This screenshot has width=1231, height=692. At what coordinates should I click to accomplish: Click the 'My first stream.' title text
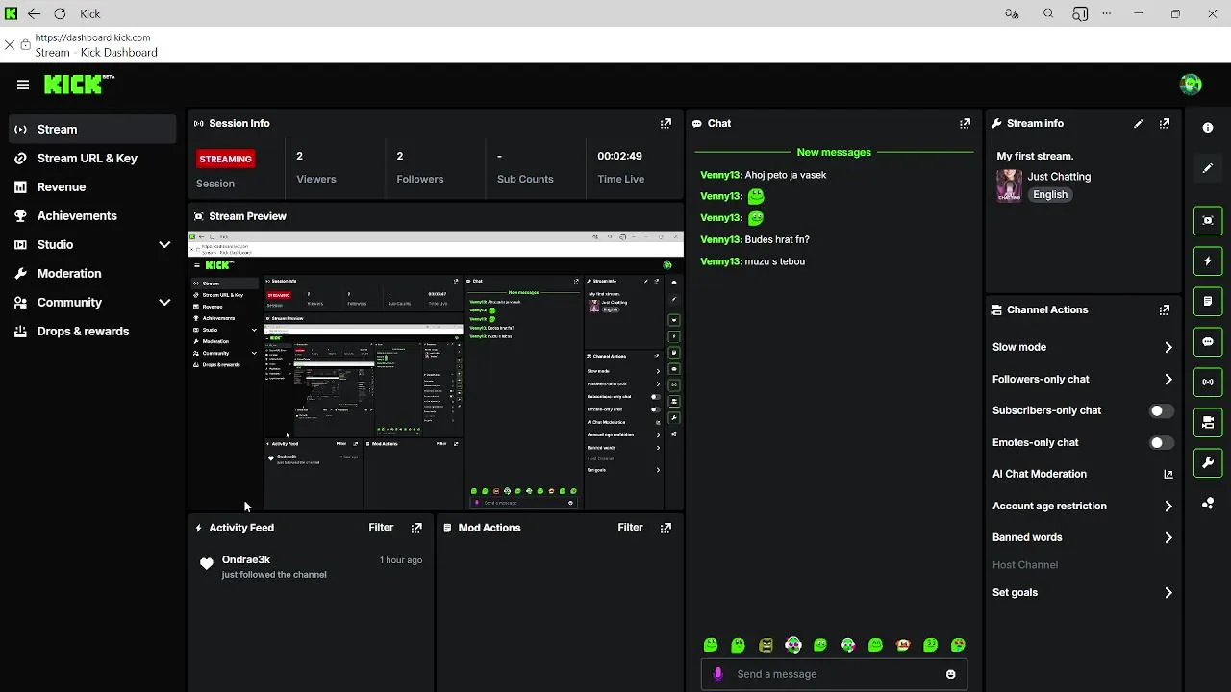click(x=1035, y=156)
